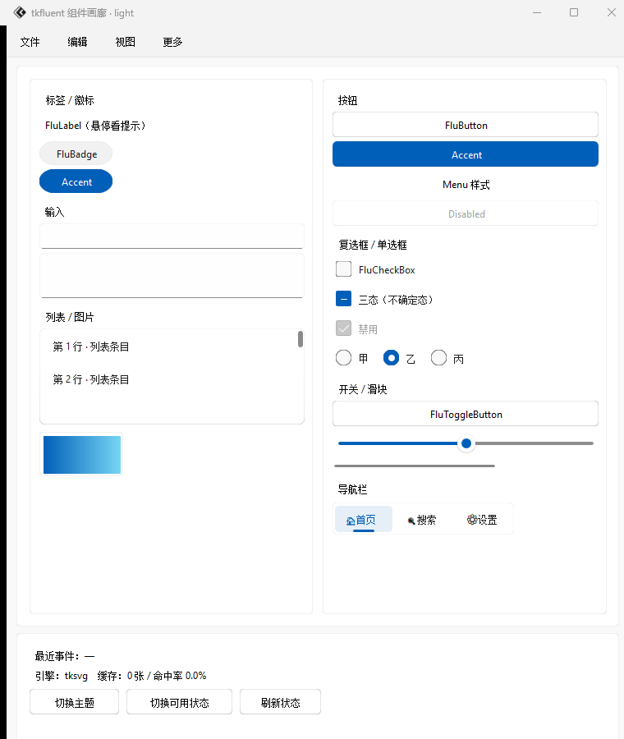Focus the single-line input field under 输入
624x739 pixels.
(172, 236)
